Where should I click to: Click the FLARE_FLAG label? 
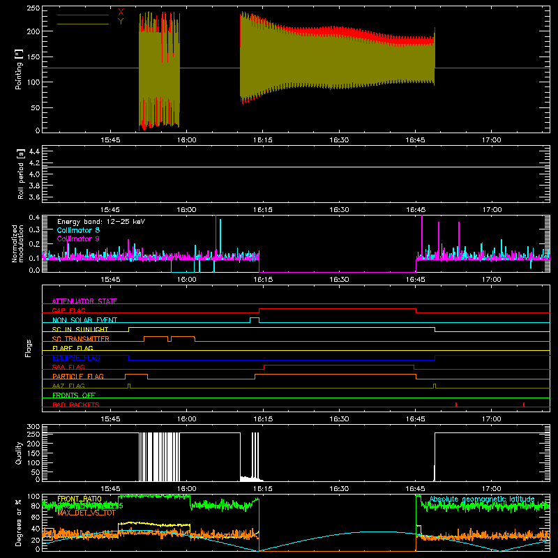[73, 348]
